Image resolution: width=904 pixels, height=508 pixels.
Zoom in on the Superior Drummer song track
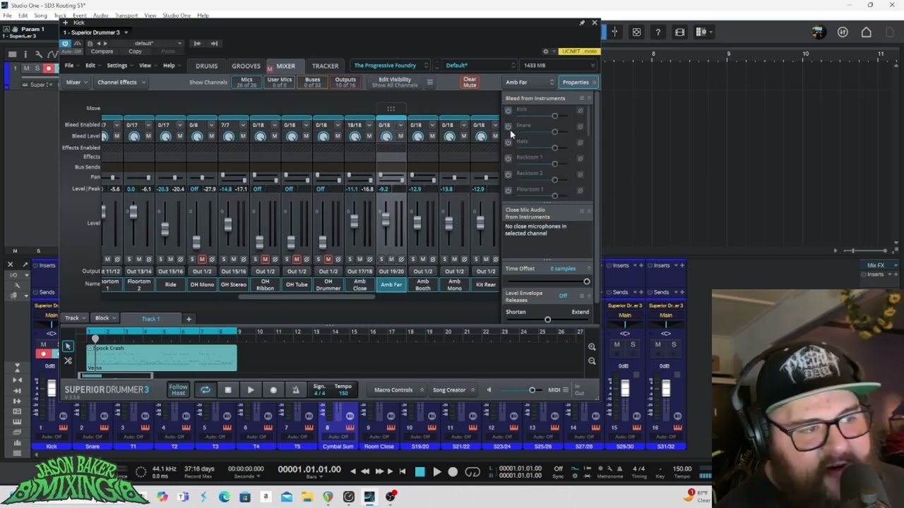pos(592,347)
